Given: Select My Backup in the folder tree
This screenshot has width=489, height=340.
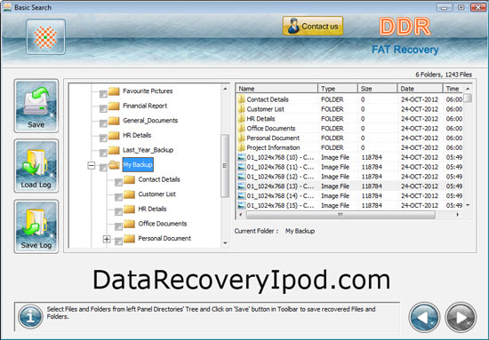Looking at the screenshot, I should point(138,165).
